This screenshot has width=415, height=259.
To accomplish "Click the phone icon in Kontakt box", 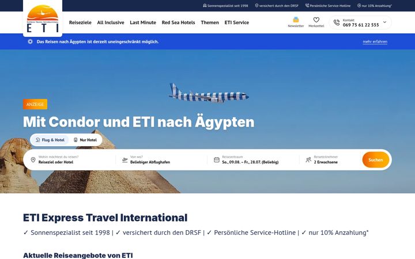I will click(x=337, y=22).
